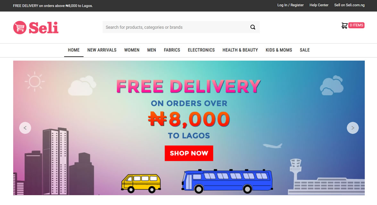Open Health & Beauty category
Viewport: 377px width, 205px height.
tap(240, 50)
